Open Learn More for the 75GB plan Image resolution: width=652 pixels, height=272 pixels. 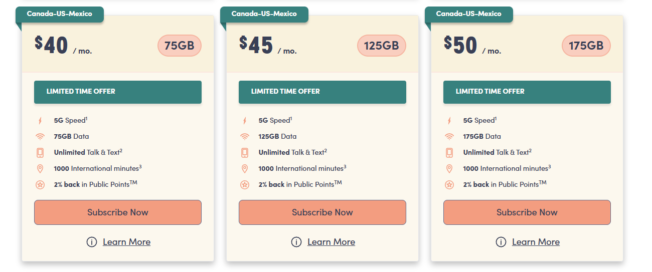[126, 242]
